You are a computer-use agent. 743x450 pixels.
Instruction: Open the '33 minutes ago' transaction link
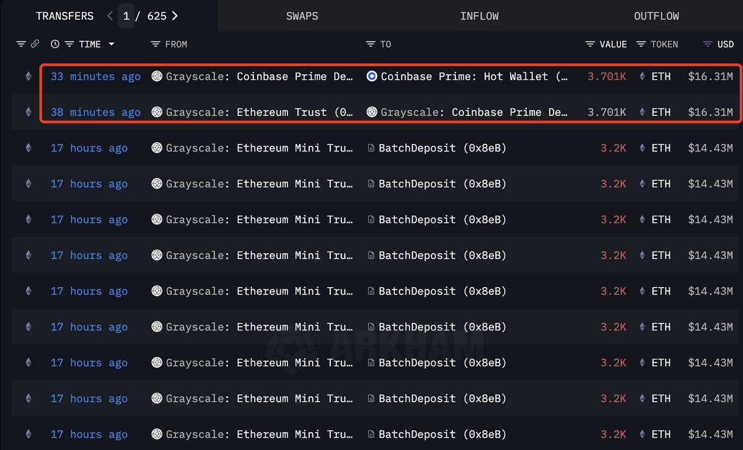point(95,76)
